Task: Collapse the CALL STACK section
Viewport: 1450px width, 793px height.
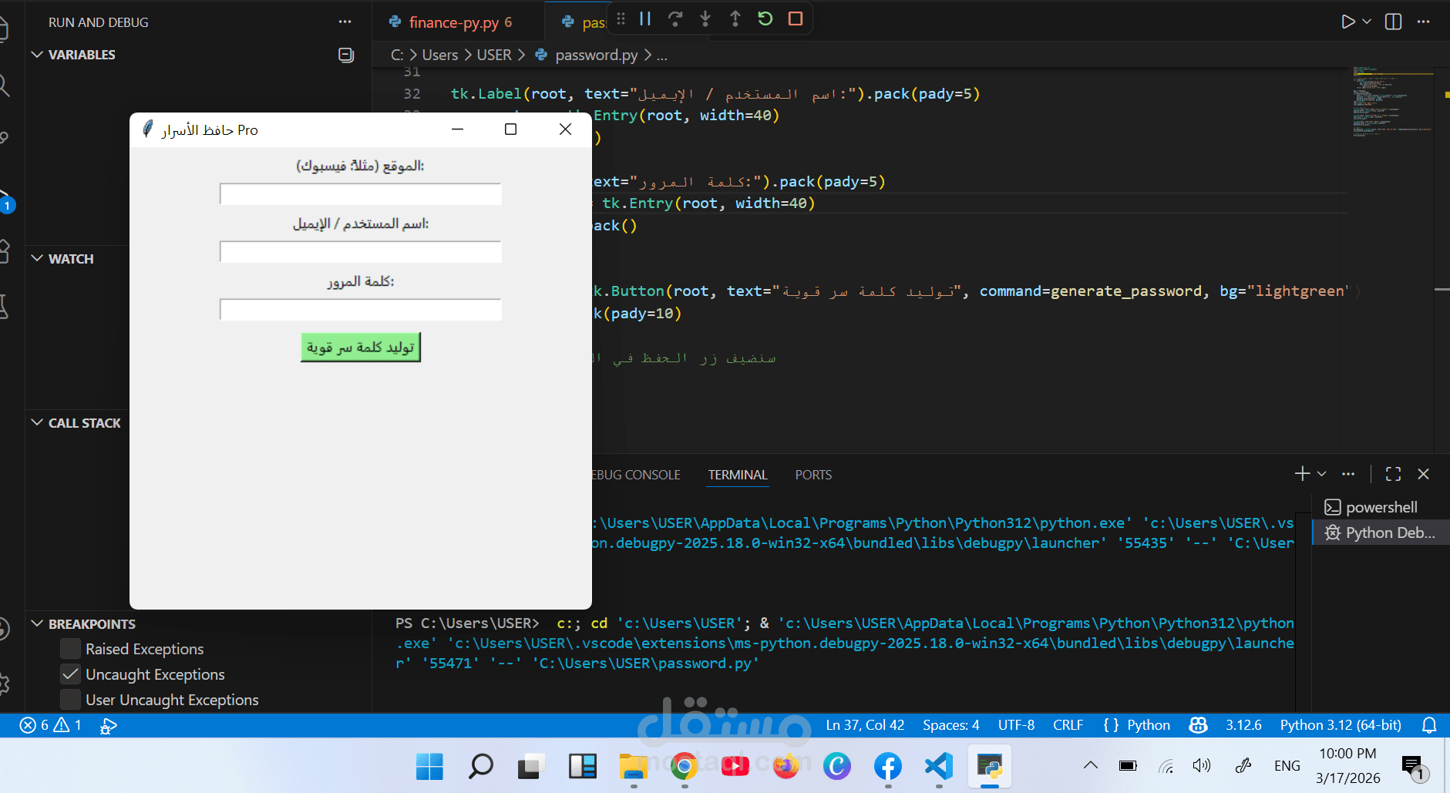Action: tap(85, 423)
